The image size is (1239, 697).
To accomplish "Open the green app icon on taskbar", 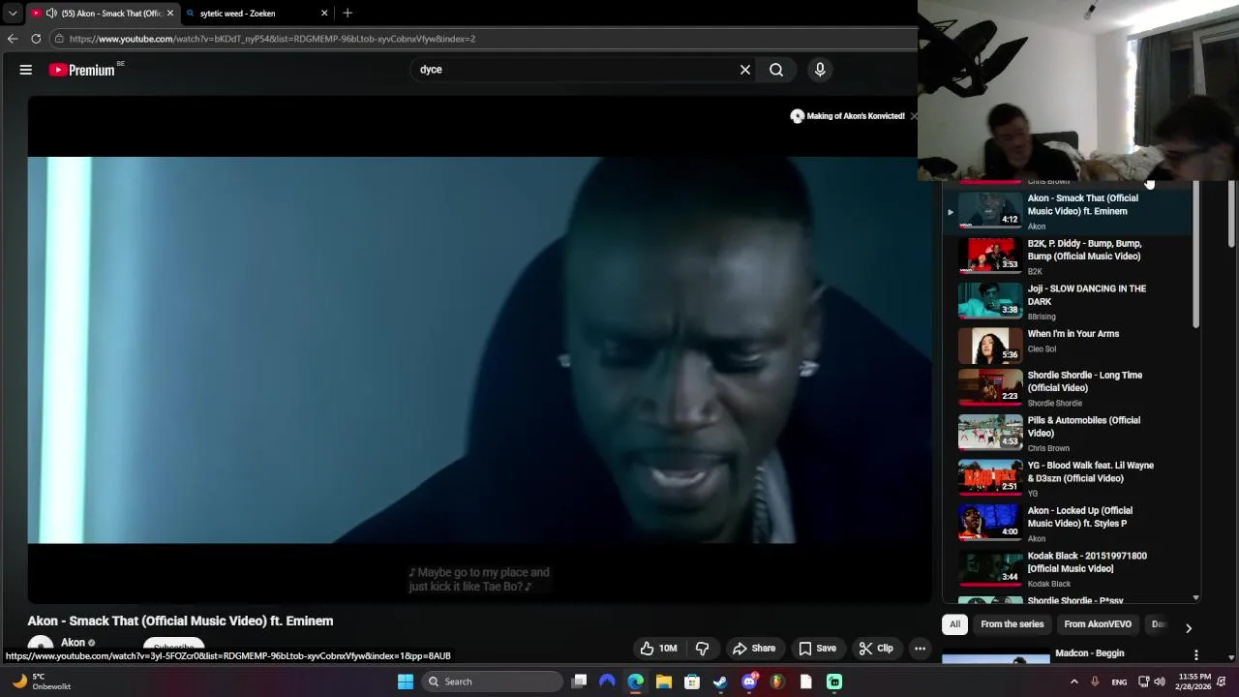I will 834,682.
